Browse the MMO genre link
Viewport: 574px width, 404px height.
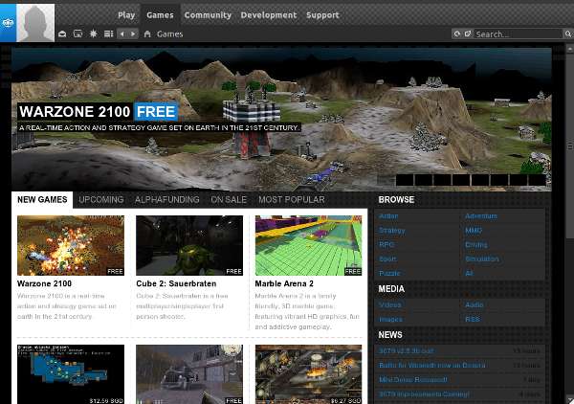coord(474,231)
